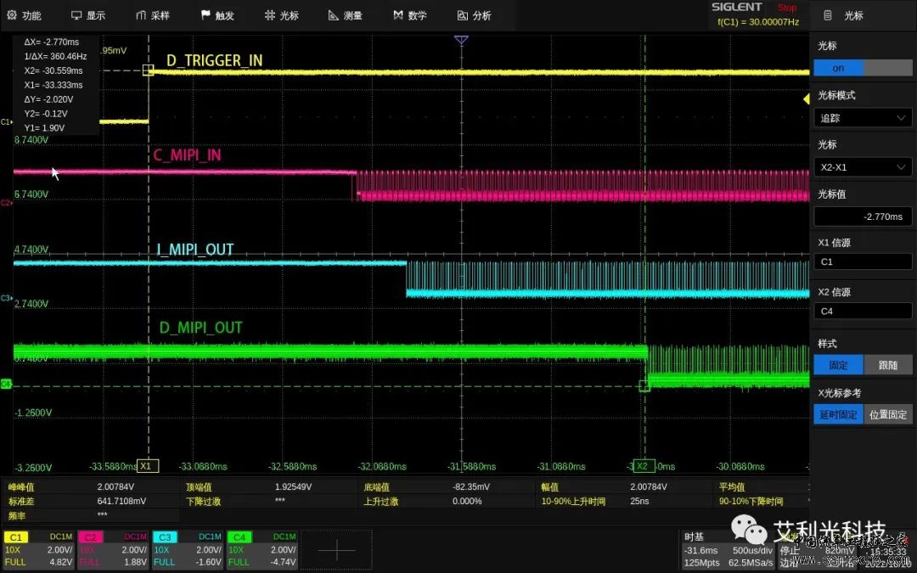Select the 跟随 style option
Viewport: 917px width, 573px height.
888,365
